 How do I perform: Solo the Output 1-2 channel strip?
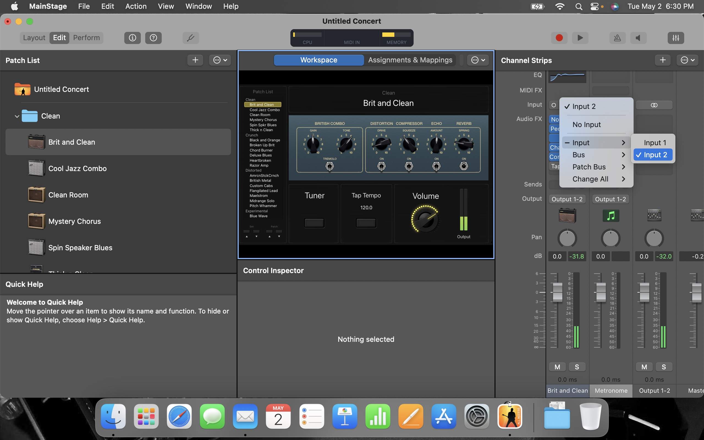(664, 367)
